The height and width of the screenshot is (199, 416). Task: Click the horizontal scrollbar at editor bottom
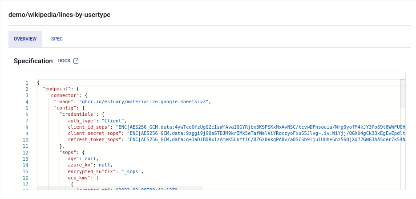(120, 188)
